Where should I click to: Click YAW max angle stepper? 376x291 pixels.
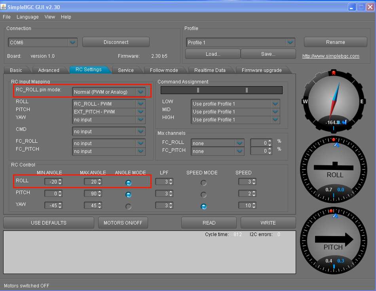(100, 205)
